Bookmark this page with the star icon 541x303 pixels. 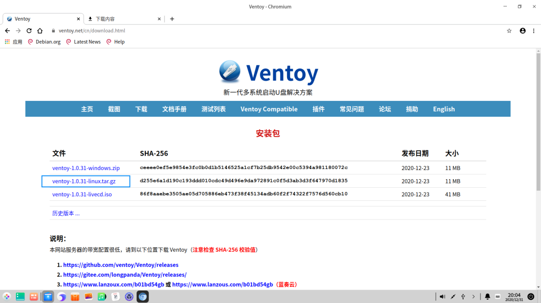[x=509, y=31]
